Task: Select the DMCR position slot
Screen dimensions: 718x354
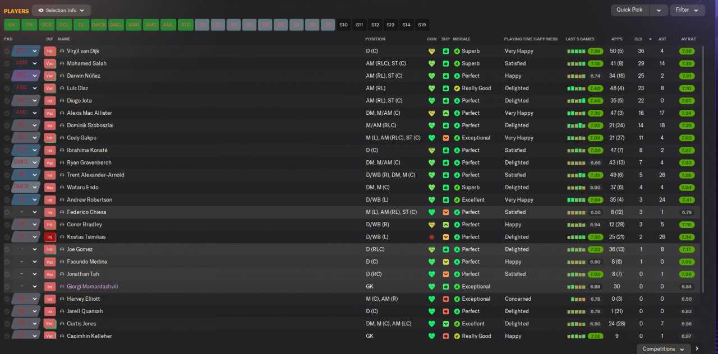Action: pyautogui.click(x=99, y=25)
